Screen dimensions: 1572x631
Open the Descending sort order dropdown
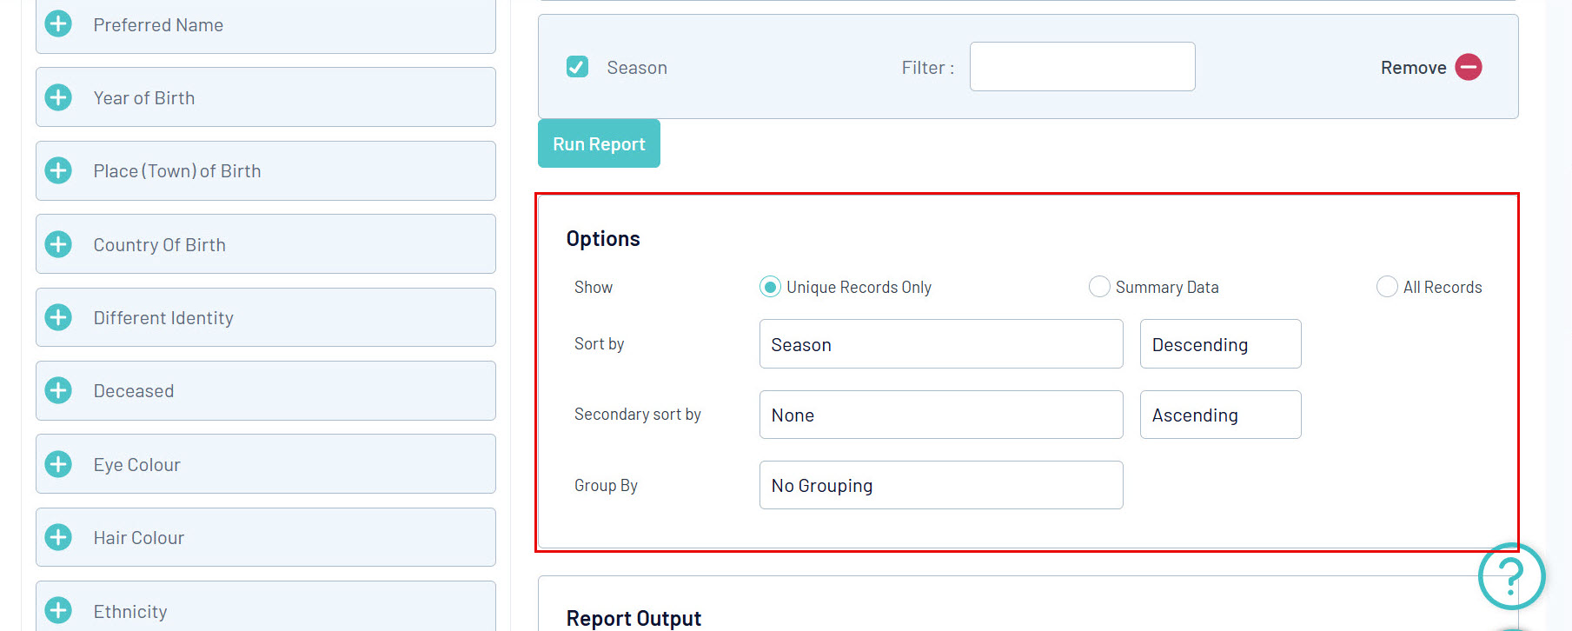1220,344
